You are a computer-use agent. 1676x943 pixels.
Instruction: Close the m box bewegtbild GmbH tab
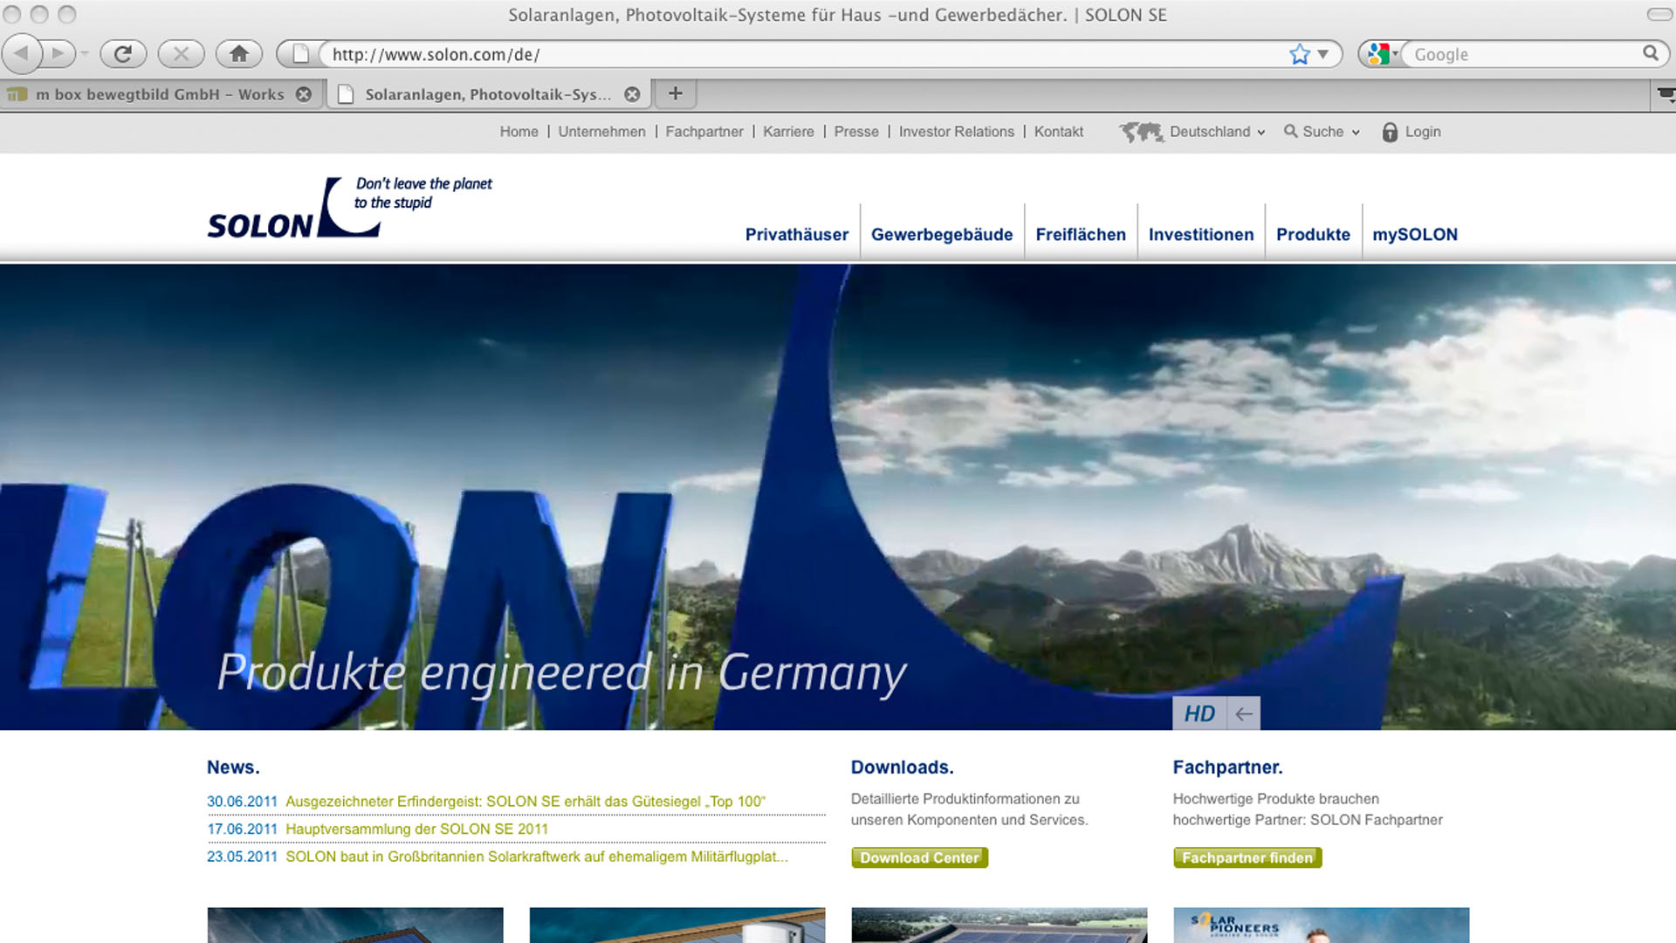tap(303, 94)
